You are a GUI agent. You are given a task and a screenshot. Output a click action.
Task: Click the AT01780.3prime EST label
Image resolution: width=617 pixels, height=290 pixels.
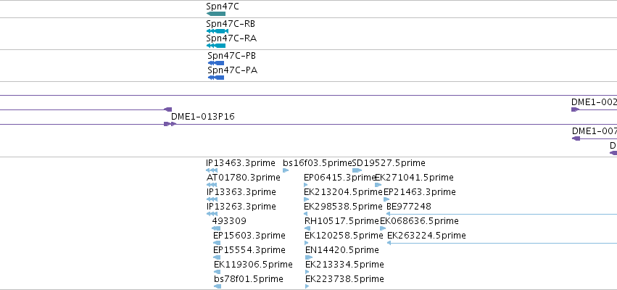pyautogui.click(x=243, y=178)
